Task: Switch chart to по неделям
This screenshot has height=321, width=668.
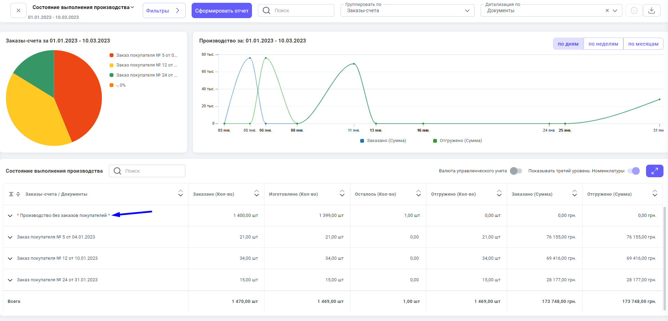Action: [x=603, y=44]
